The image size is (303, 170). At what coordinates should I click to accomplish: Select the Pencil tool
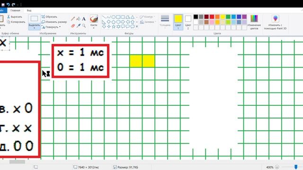(73, 19)
